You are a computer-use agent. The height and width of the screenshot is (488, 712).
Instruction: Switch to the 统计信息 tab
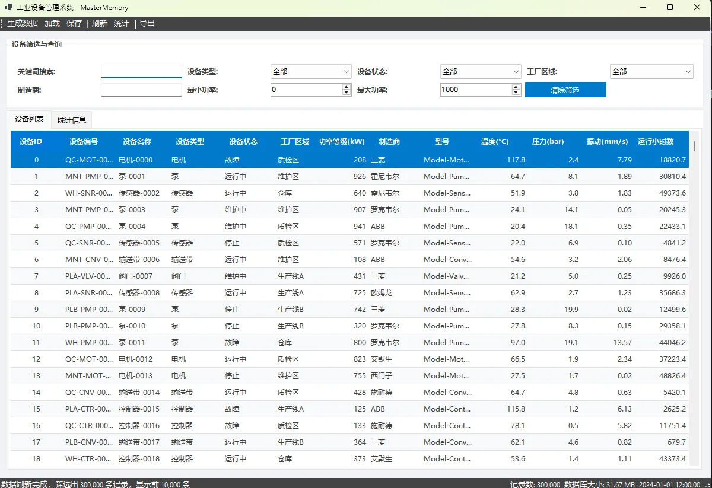point(72,120)
